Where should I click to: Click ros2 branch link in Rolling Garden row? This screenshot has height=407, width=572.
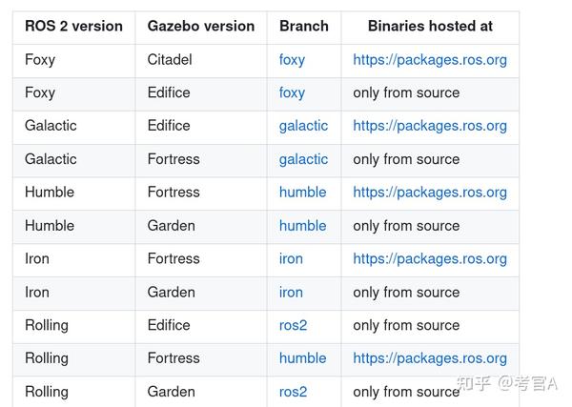click(293, 392)
